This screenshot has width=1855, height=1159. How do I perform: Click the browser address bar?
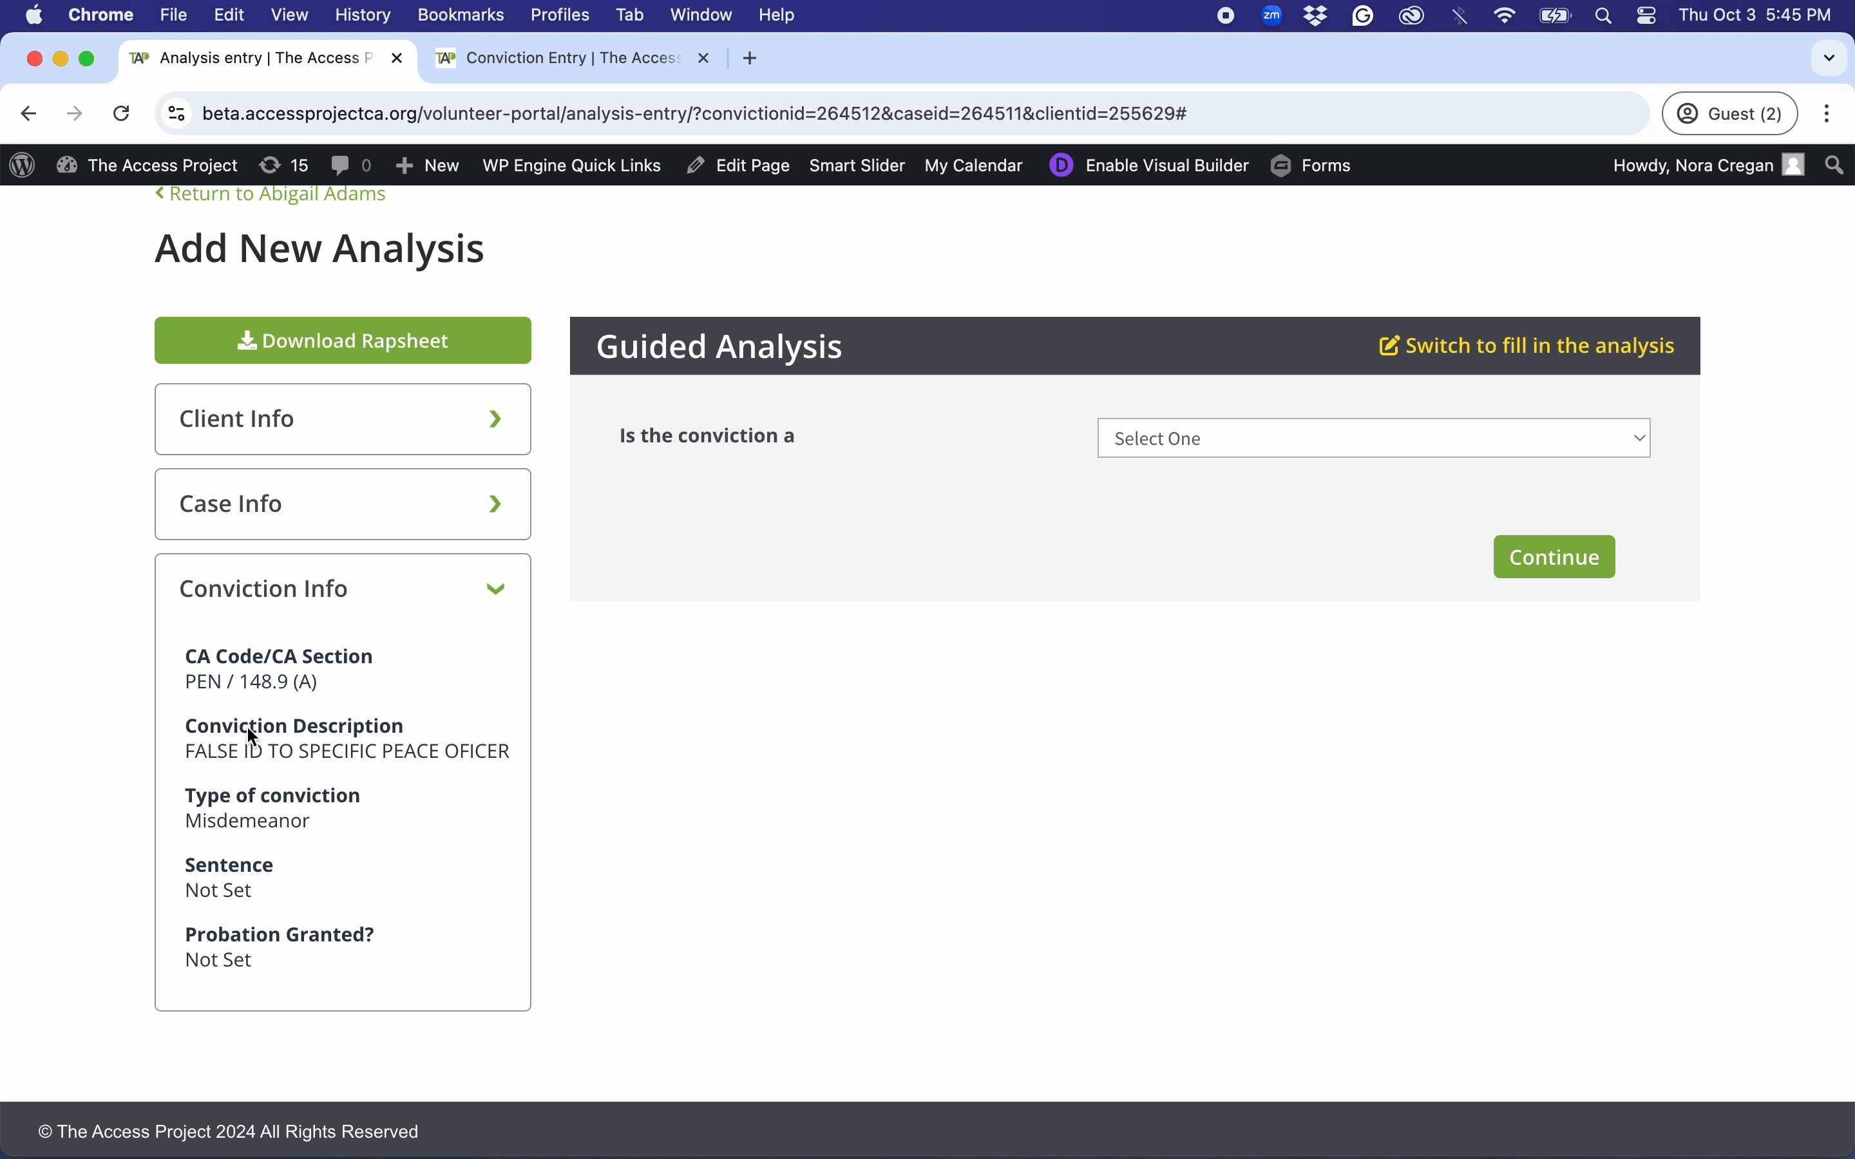[x=843, y=113]
